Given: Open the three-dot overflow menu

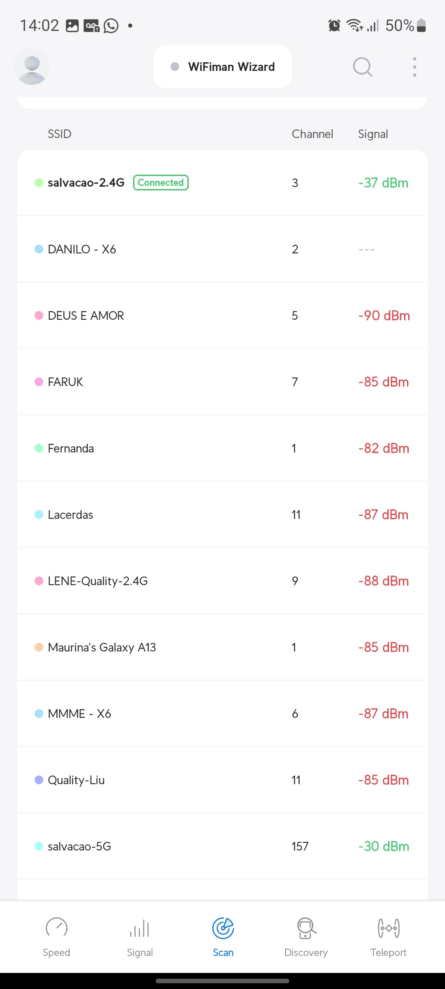Looking at the screenshot, I should pos(415,67).
